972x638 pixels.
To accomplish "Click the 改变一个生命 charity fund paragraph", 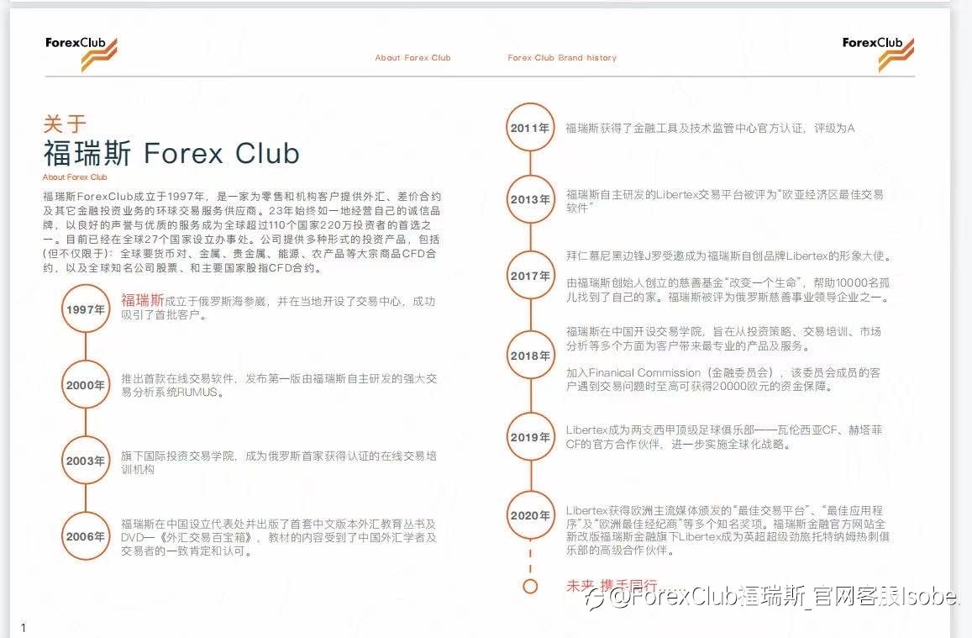I will (729, 290).
